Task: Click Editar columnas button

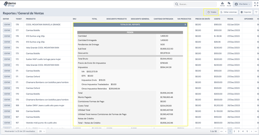Action: click(229, 12)
